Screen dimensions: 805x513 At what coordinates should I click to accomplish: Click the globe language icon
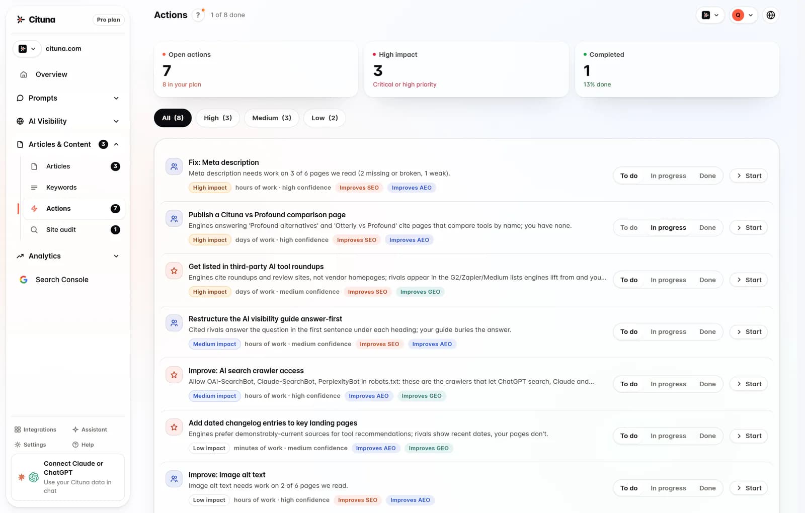click(x=770, y=15)
